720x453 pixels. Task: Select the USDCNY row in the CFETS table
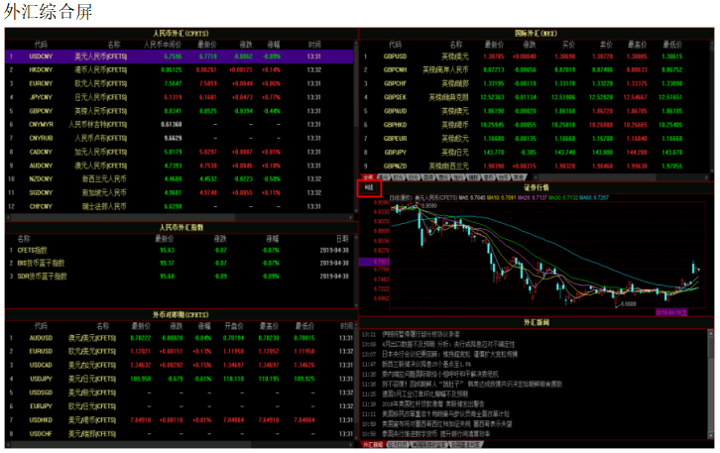coord(180,57)
